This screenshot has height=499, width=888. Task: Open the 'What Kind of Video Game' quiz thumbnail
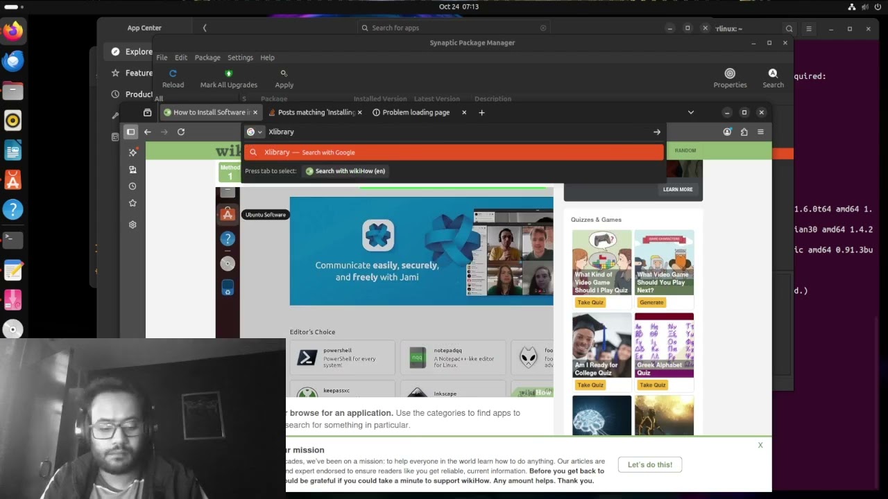click(602, 263)
